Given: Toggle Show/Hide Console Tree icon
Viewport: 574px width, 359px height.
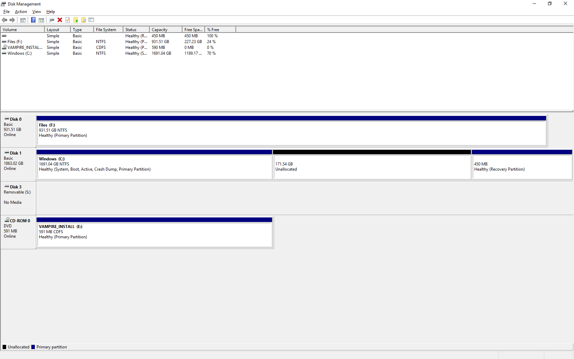Looking at the screenshot, I should pyautogui.click(x=23, y=20).
